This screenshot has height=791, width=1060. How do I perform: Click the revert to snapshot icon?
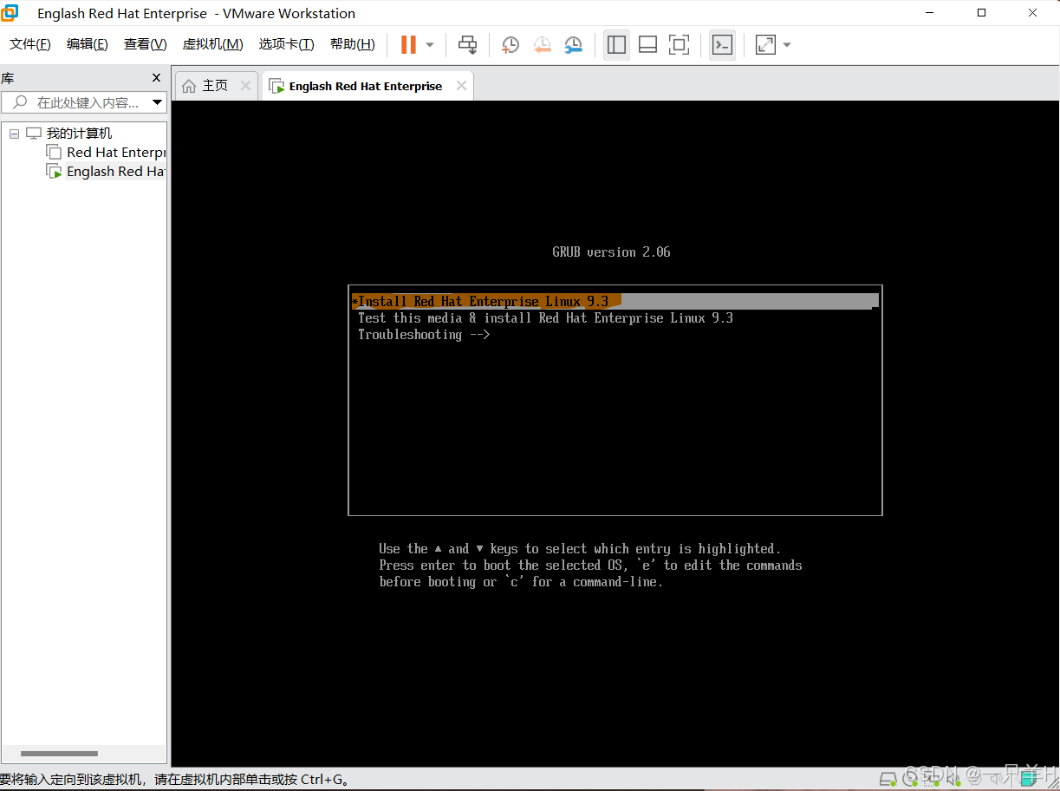coord(543,44)
